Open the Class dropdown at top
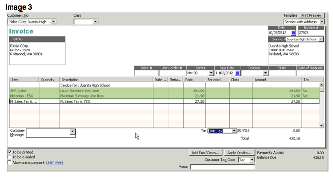333x180 pixels. point(96,22)
